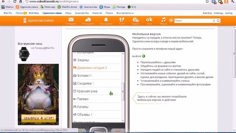Click bad boy username link
The image size is (236, 133).
tap(207, 13)
